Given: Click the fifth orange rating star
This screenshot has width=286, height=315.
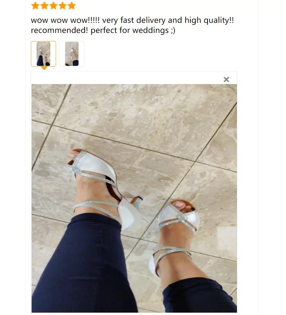Looking at the screenshot, I should [x=71, y=6].
